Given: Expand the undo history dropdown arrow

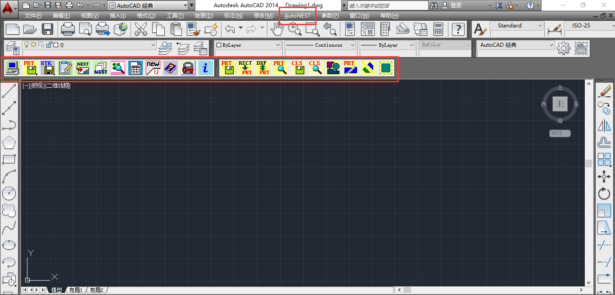Looking at the screenshot, I should coord(240,29).
